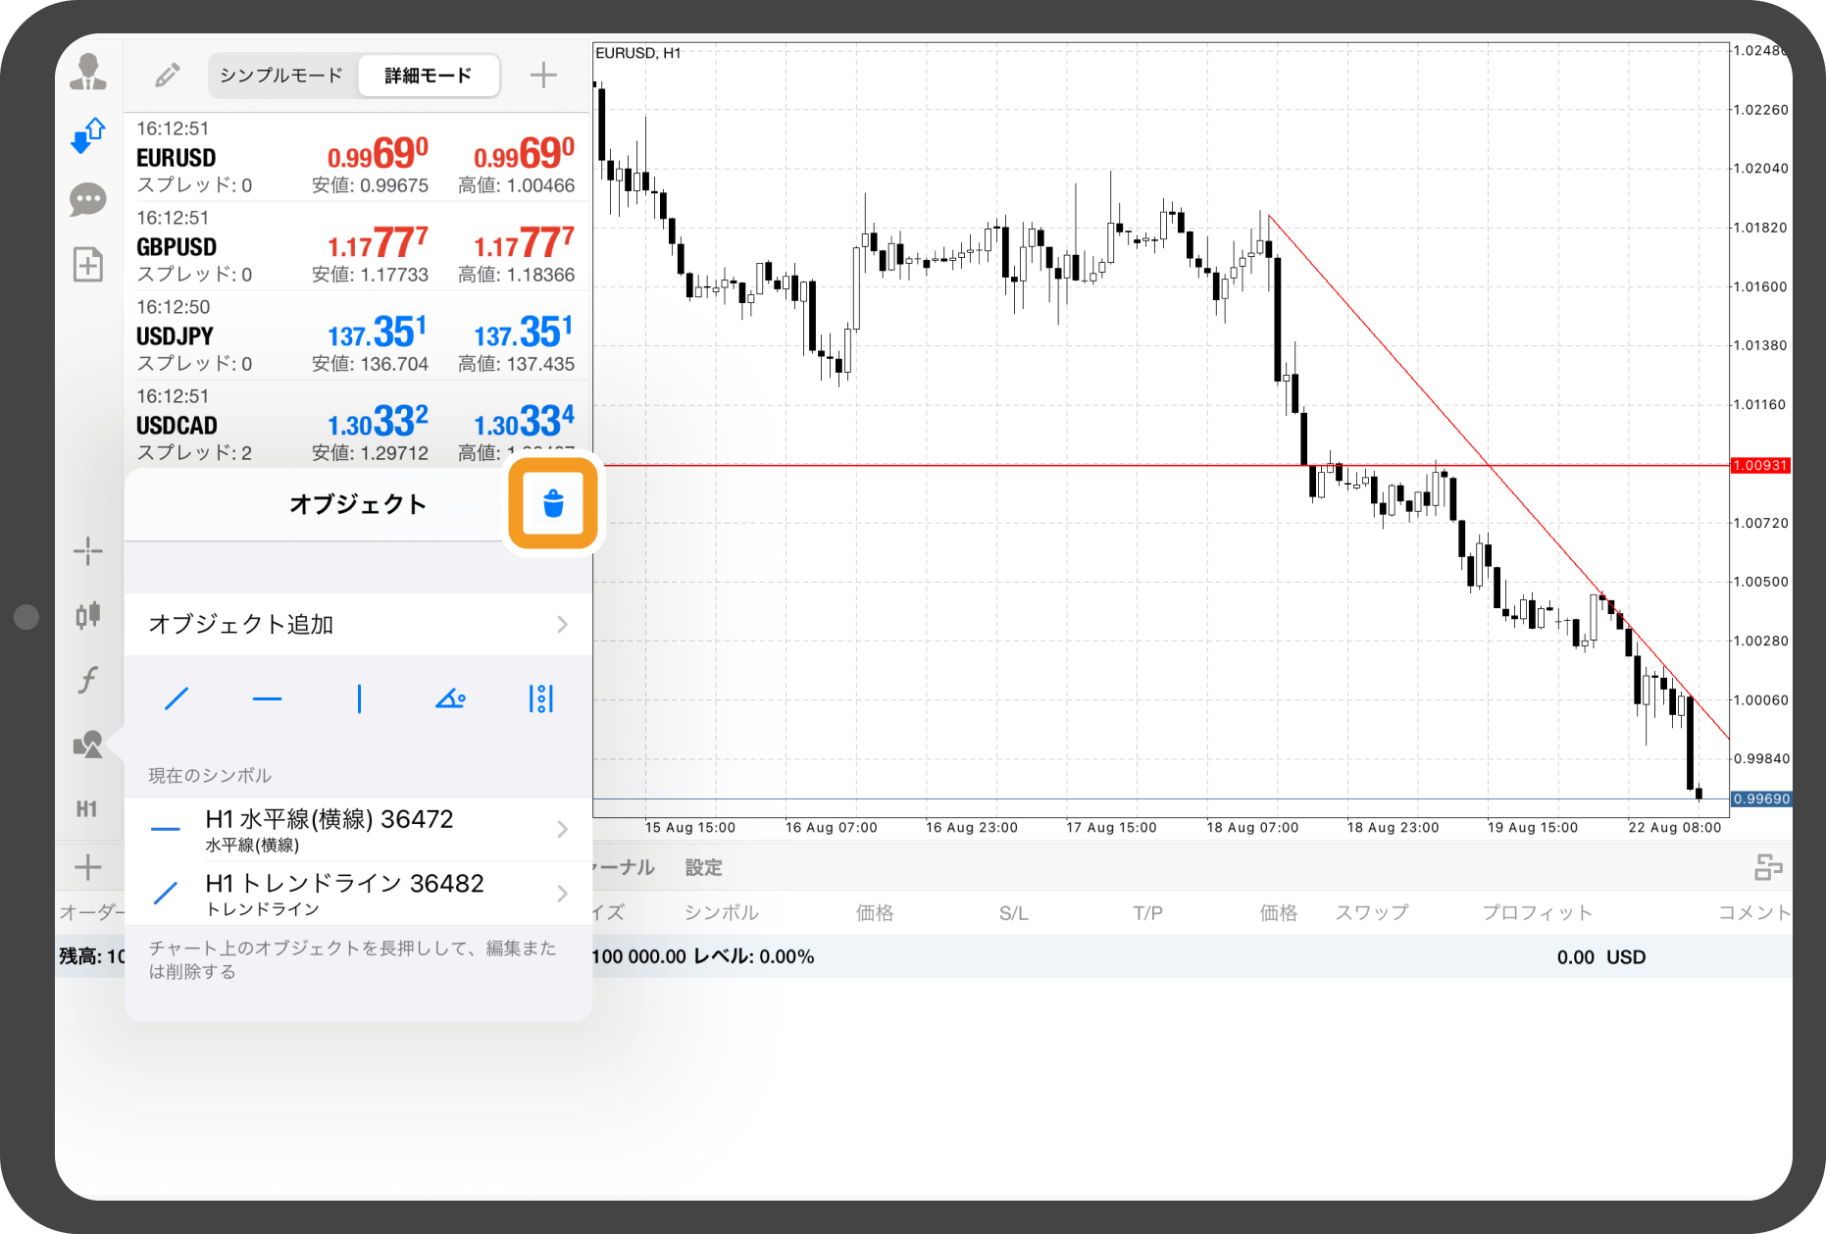Image resolution: width=1826 pixels, height=1234 pixels.
Task: Select the channel drawing tool icon
Action: pyautogui.click(x=541, y=699)
